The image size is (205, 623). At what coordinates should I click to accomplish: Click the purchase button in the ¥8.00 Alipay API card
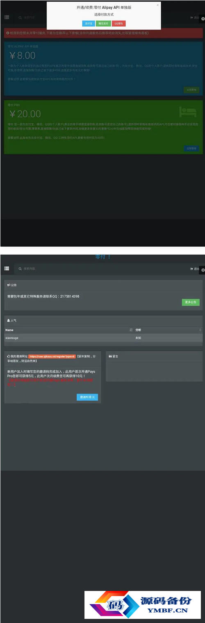click(x=191, y=90)
